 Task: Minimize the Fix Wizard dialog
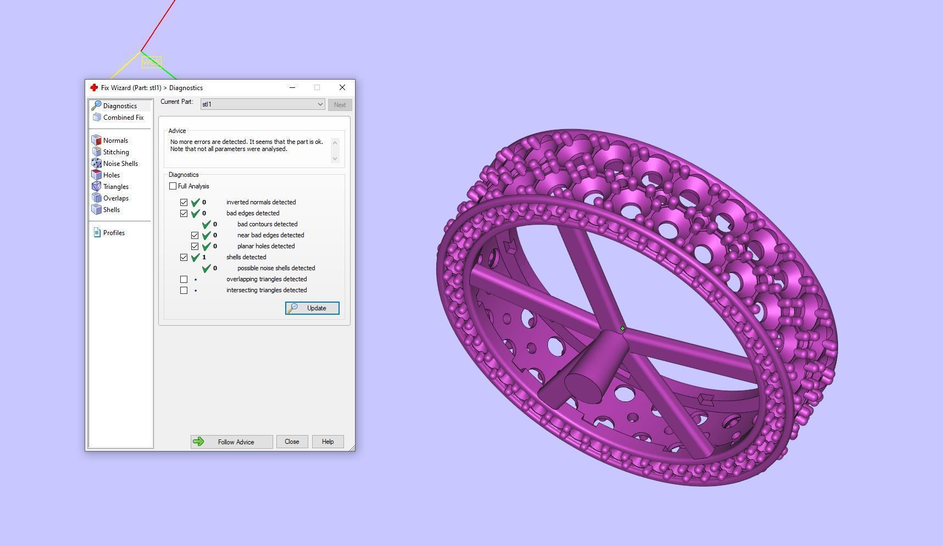click(292, 87)
